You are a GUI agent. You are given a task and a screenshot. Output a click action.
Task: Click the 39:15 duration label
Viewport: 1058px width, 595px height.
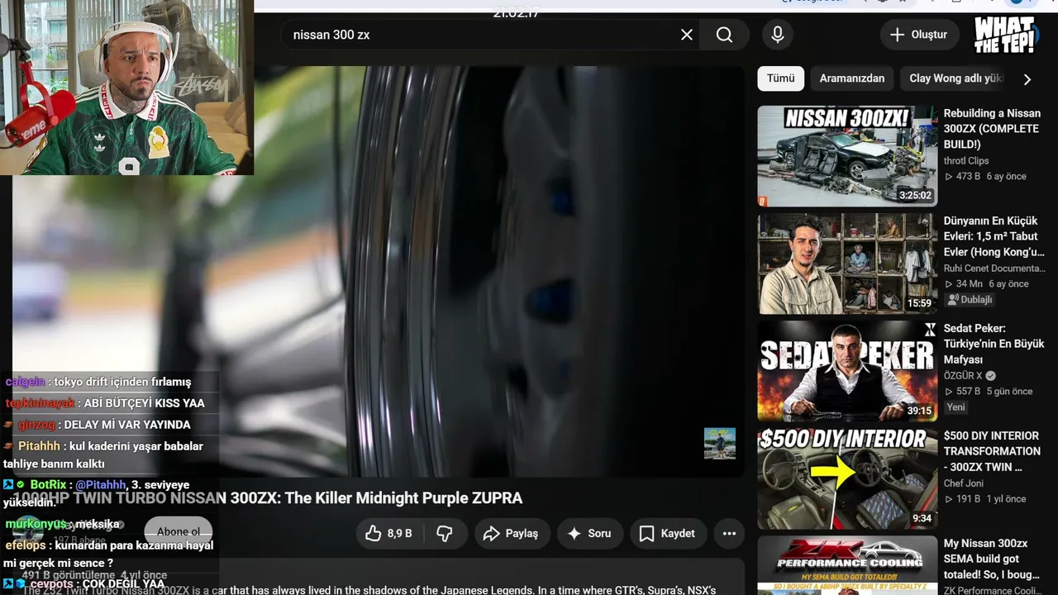(919, 411)
